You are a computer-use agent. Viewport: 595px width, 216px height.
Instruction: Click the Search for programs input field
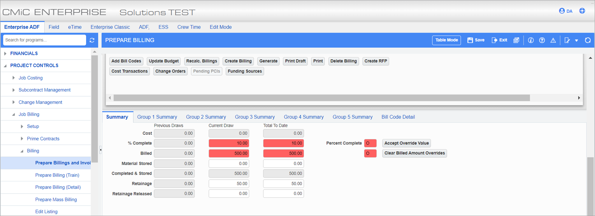(x=45, y=40)
